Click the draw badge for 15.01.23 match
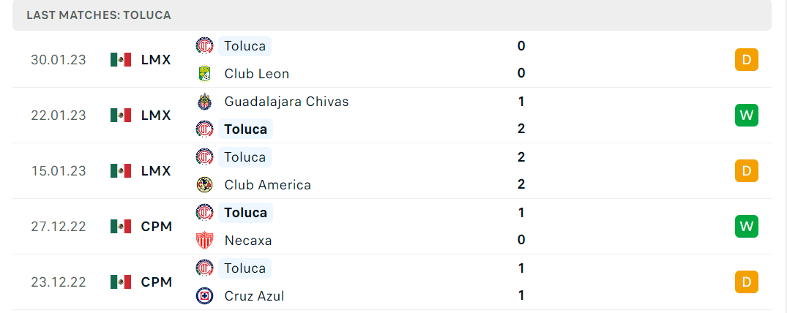This screenshot has height=313, width=787. (x=746, y=171)
